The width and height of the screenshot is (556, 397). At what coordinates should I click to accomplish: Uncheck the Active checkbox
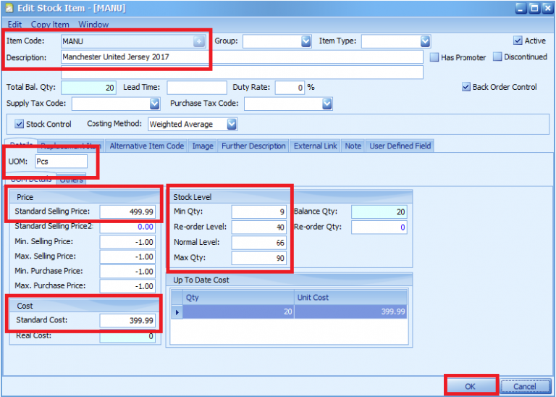tap(518, 41)
